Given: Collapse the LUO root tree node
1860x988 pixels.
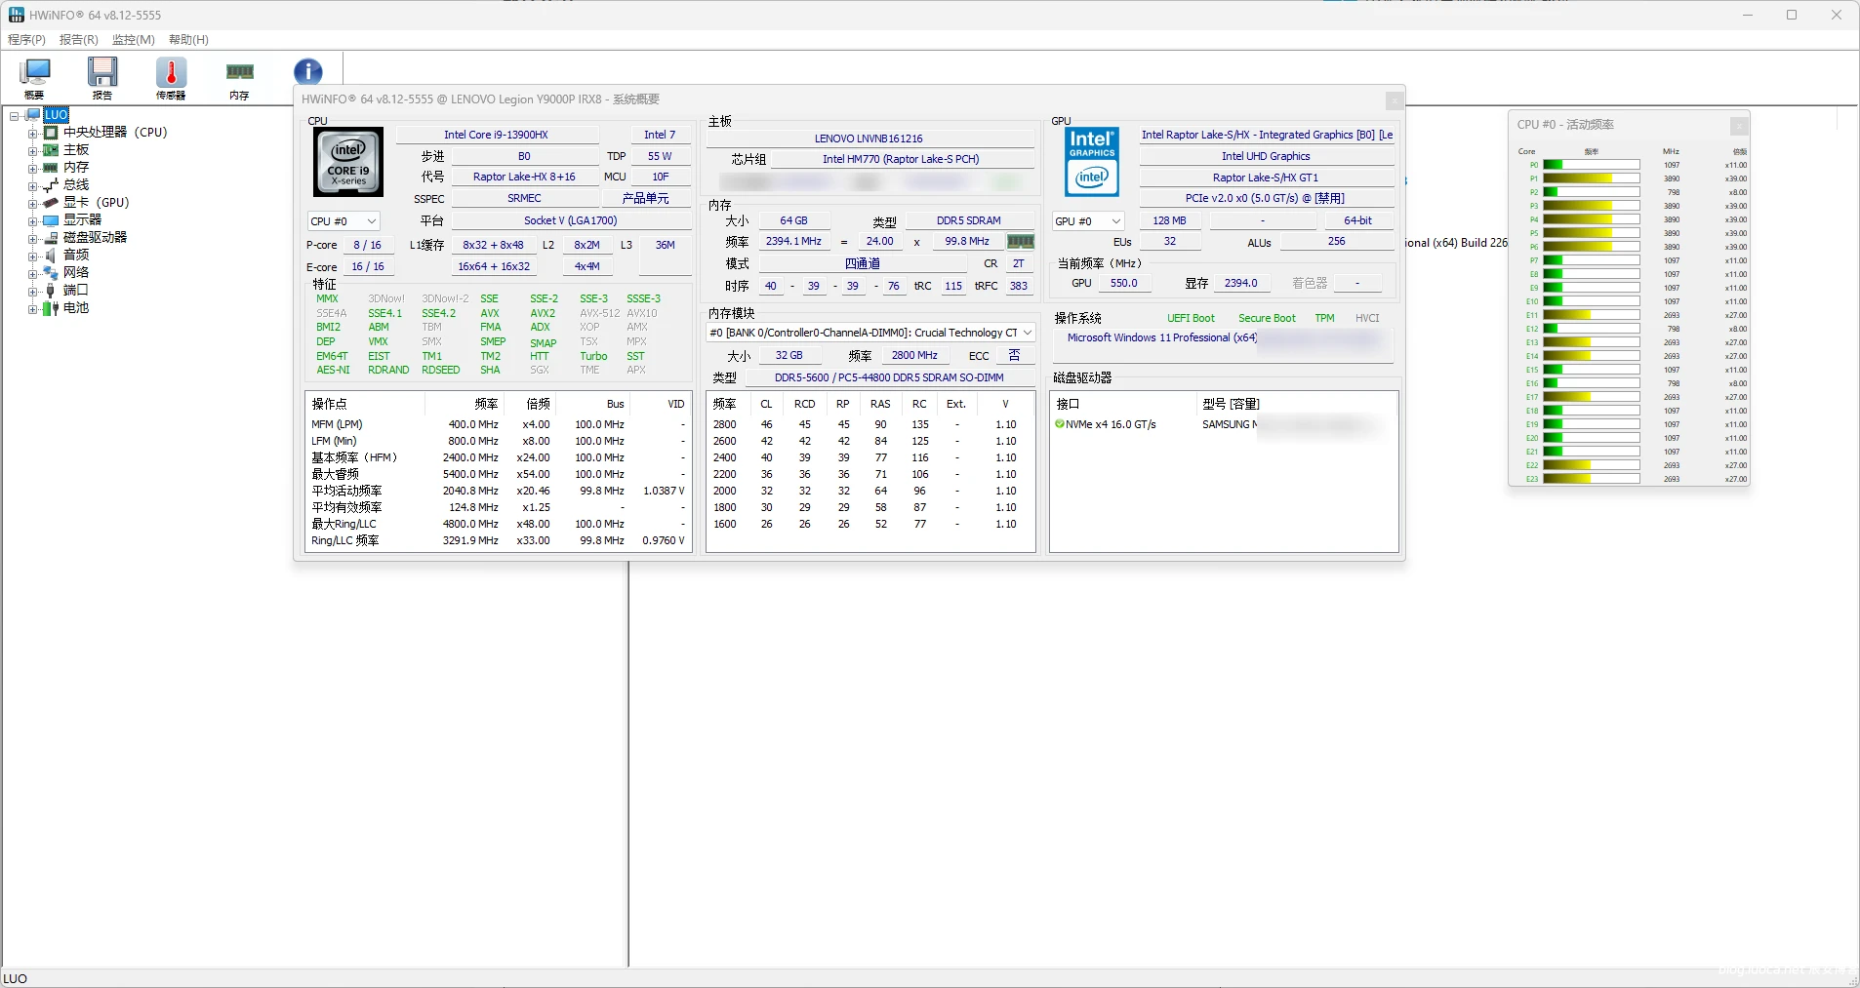Looking at the screenshot, I should [15, 115].
